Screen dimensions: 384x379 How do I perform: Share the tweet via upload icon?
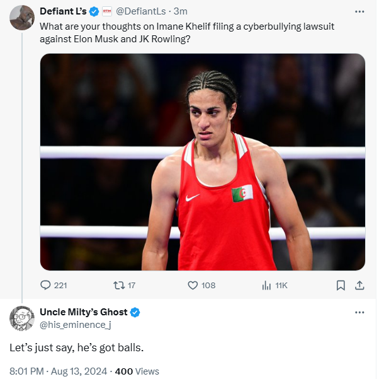359,285
